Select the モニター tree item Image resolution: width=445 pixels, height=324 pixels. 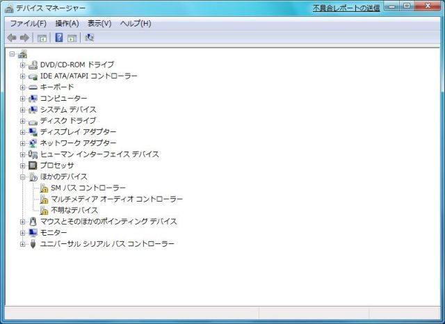[54, 233]
